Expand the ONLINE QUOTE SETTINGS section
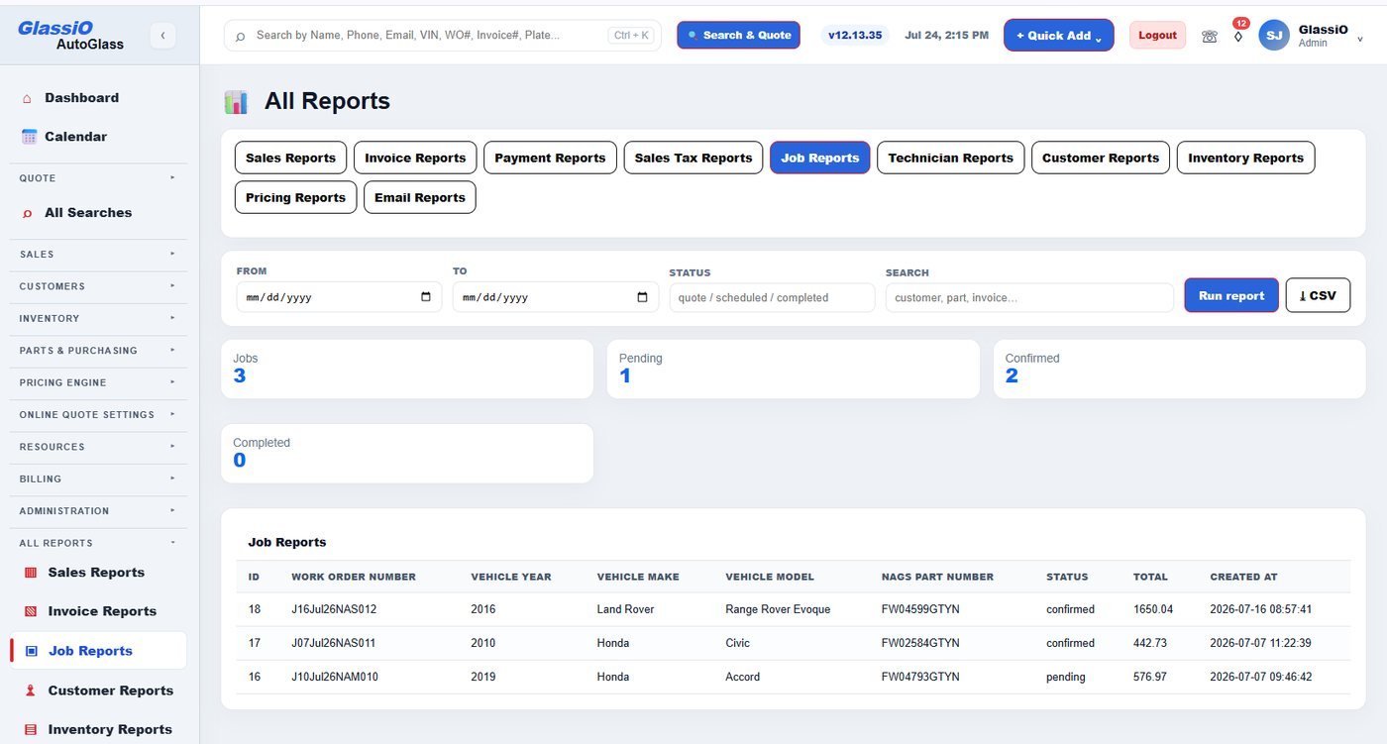 [96, 414]
